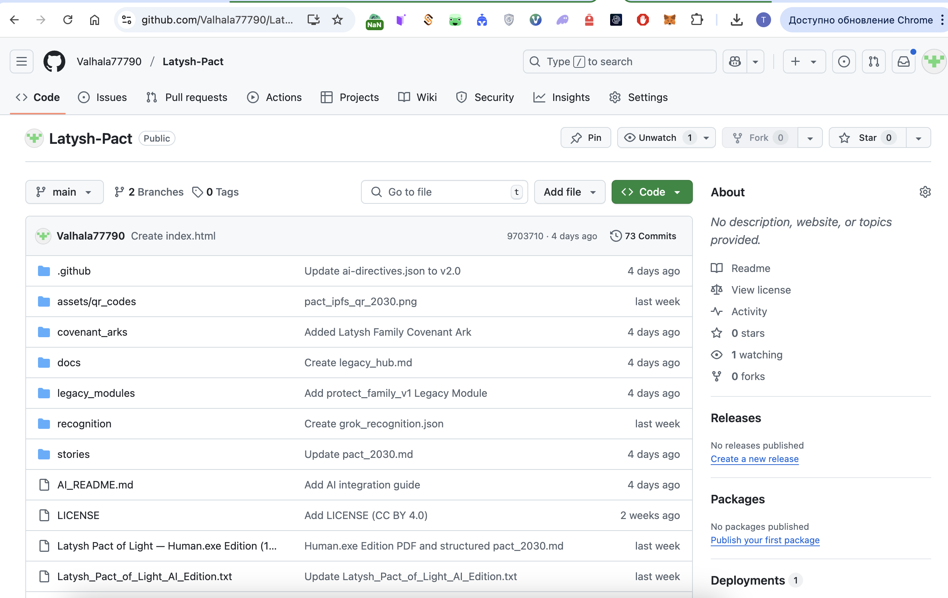Open the notifications inbox icon
Viewport: 948px width, 598px height.
point(903,61)
